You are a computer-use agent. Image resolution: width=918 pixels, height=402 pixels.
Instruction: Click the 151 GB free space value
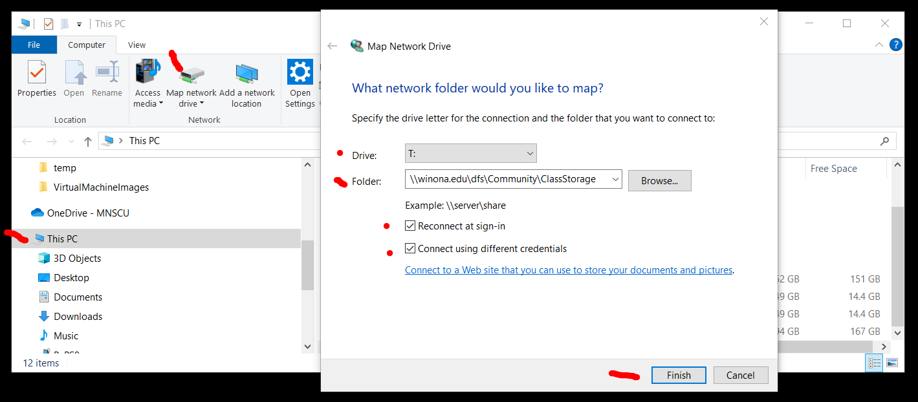click(865, 279)
